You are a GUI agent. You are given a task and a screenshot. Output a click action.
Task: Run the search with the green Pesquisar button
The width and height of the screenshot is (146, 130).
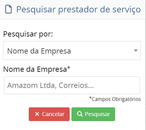(x=93, y=114)
